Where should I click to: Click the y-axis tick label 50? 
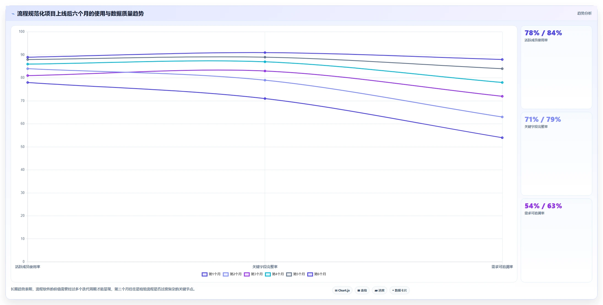click(x=23, y=147)
